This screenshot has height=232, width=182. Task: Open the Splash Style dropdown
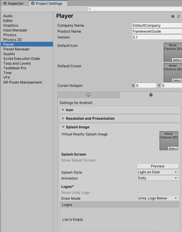click(x=158, y=172)
